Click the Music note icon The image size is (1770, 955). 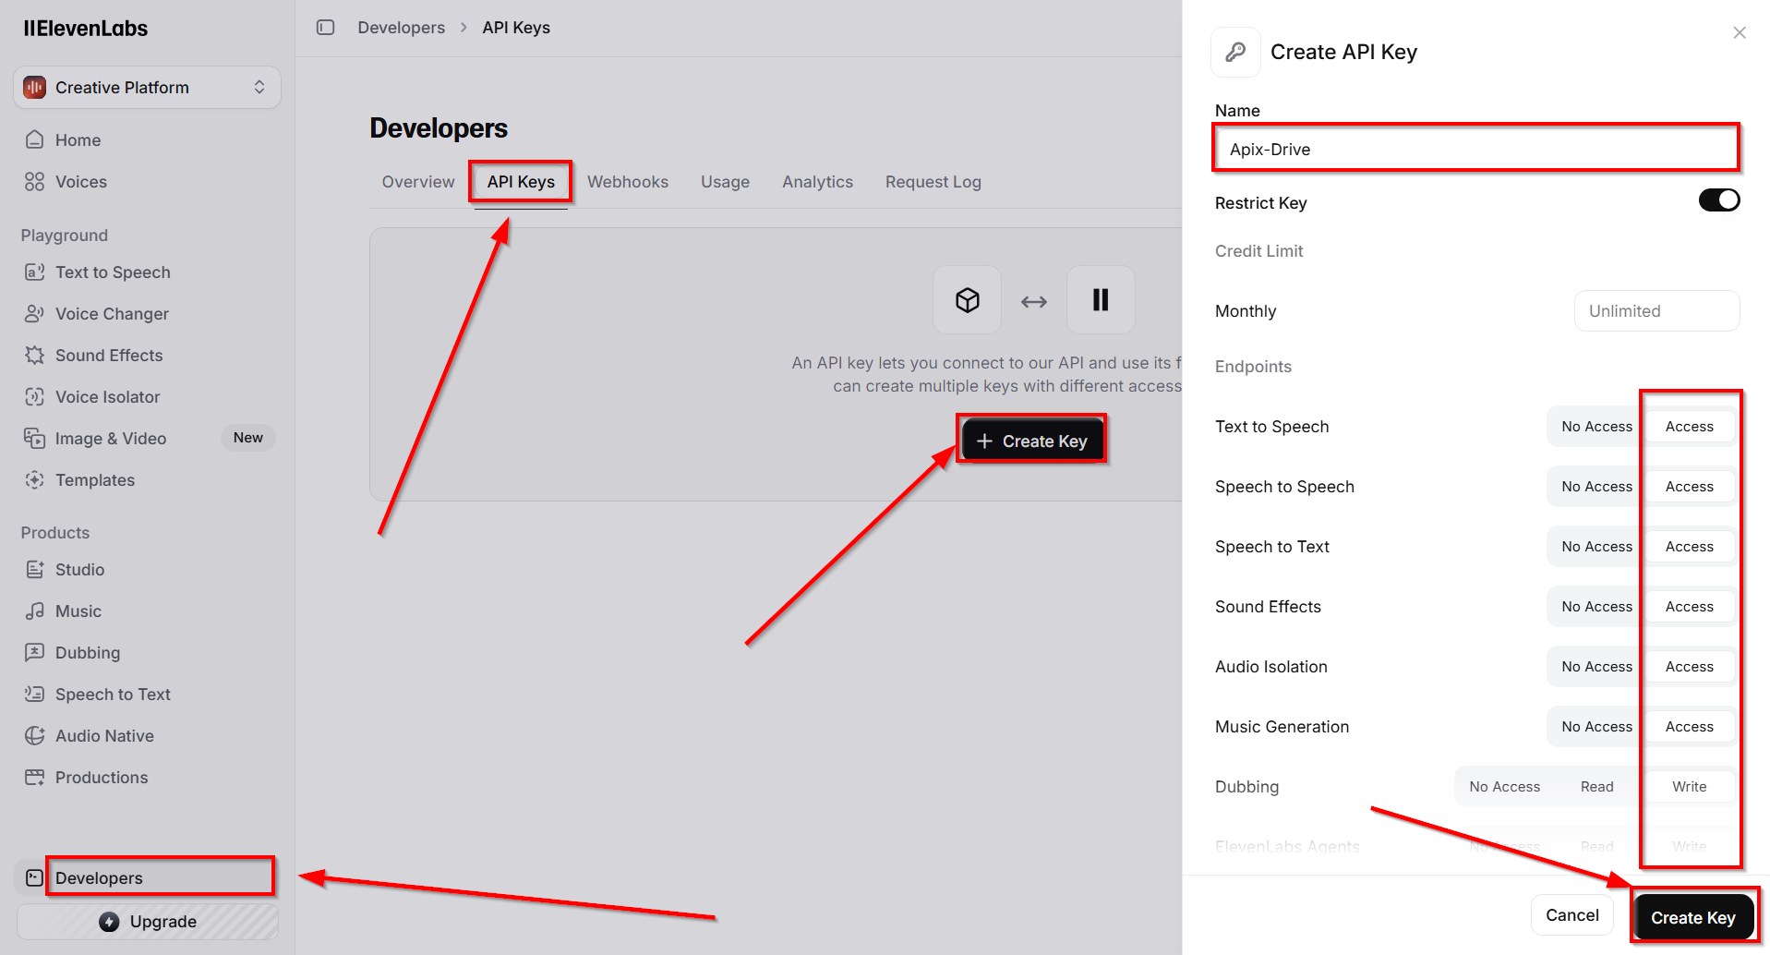coord(35,611)
